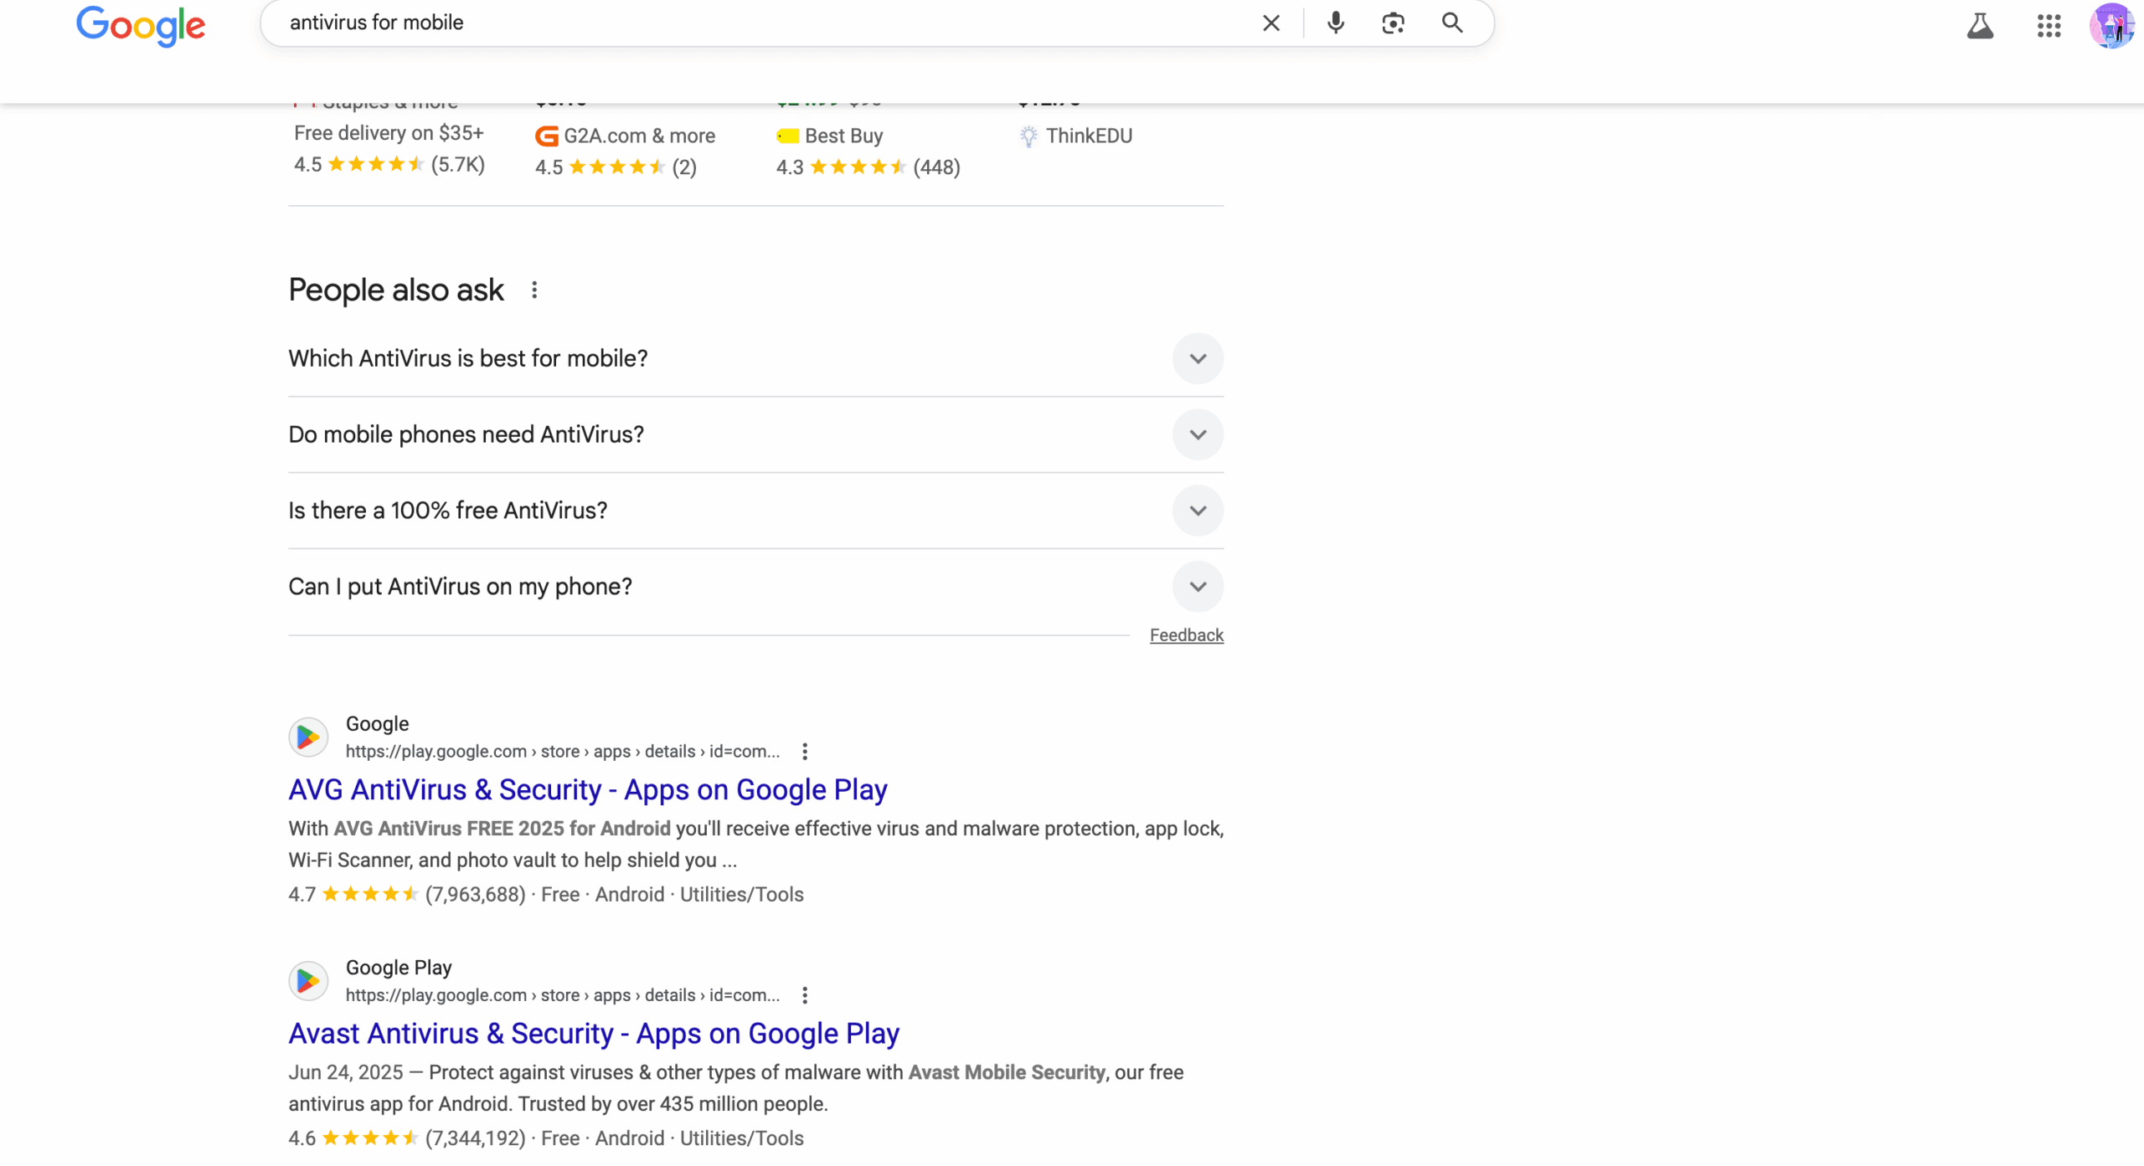Open options for Avast result
2144x1166 pixels.
coord(805,995)
